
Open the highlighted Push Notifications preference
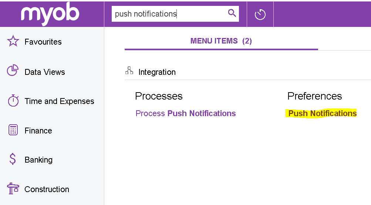point(322,114)
